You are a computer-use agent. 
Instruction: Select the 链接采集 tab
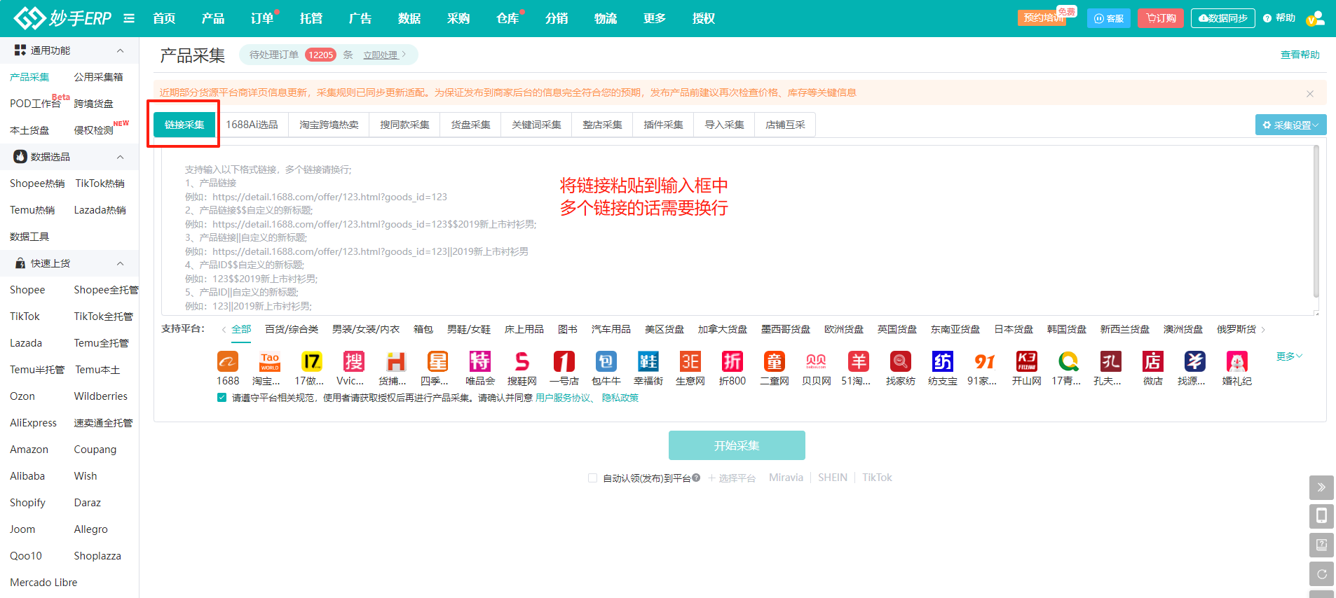click(x=184, y=125)
